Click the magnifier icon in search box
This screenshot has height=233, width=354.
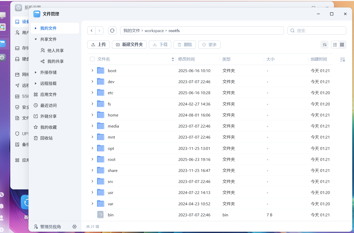(292, 31)
